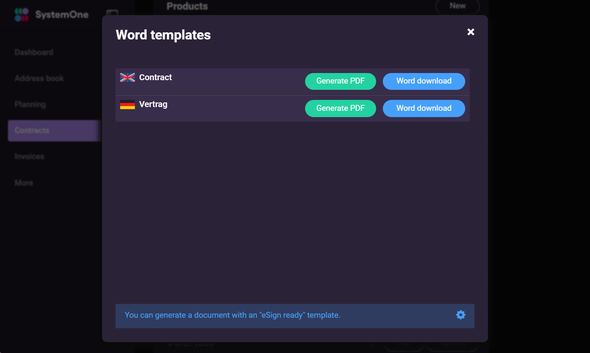Generate a PDF from the Contract template

click(x=340, y=81)
